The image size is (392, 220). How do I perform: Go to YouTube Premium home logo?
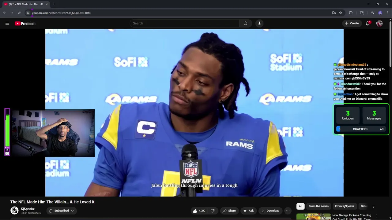click(x=25, y=24)
